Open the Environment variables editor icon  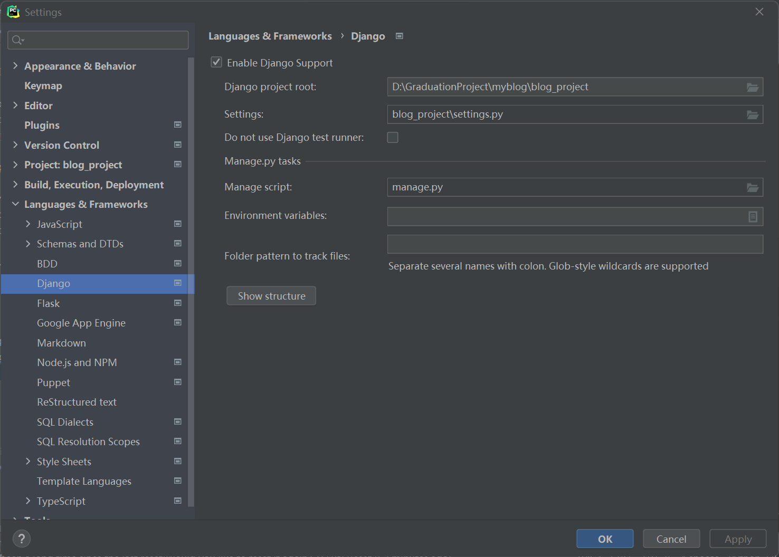coord(753,216)
